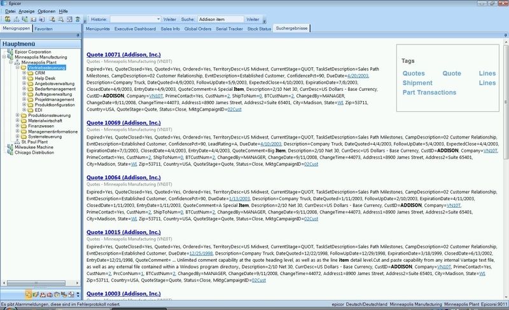Click the vertical scrollbar of the results
This screenshot has height=310, width=509.
click(x=506, y=102)
